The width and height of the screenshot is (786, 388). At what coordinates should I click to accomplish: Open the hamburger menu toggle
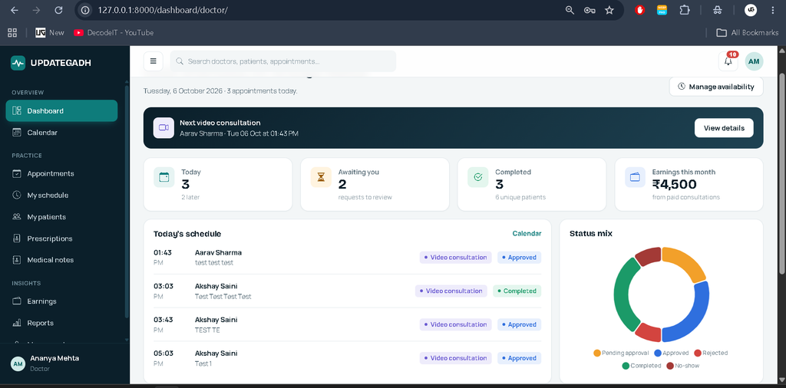[154, 61]
